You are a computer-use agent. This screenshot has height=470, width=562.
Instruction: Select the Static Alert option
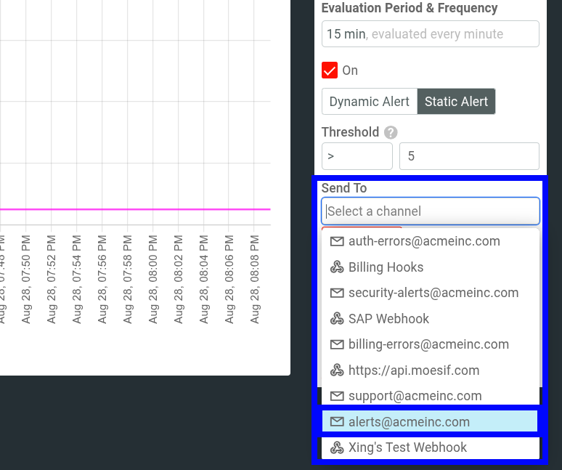click(456, 102)
